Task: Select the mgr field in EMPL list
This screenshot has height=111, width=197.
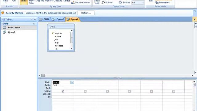Action: [x=57, y=43]
